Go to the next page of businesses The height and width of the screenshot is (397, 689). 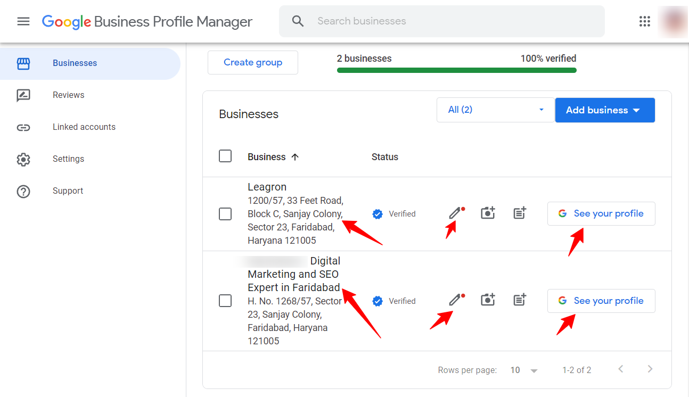[650, 369]
